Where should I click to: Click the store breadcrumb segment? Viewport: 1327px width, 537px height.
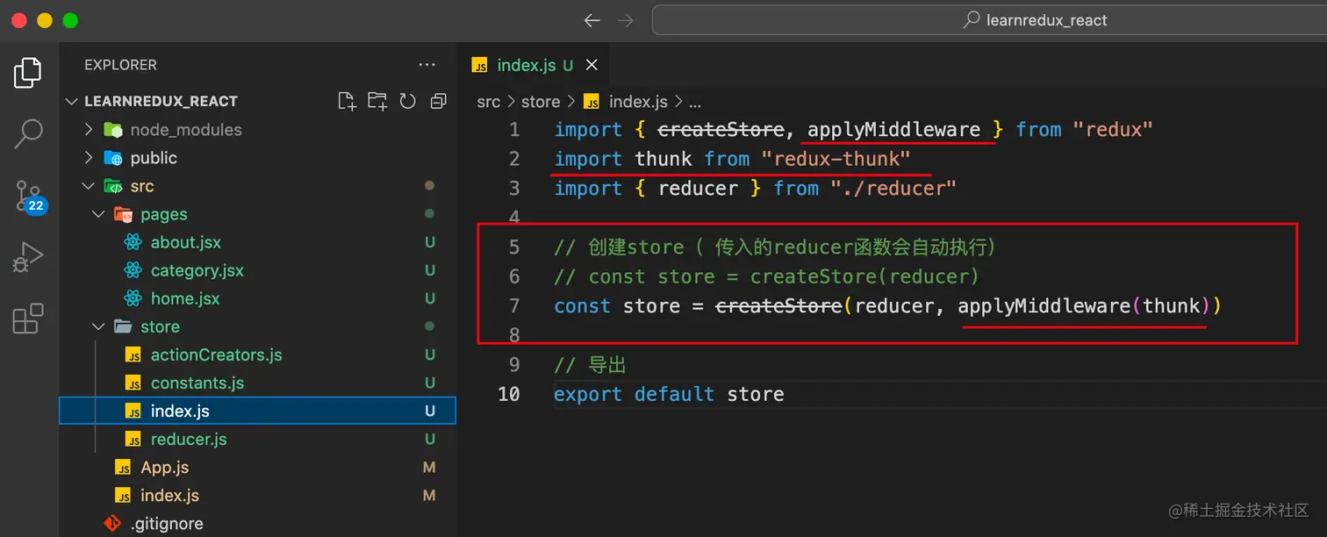[541, 102]
